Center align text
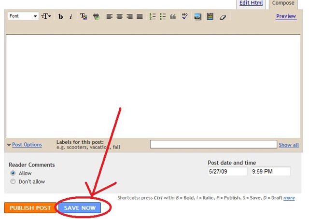 pos(119,16)
